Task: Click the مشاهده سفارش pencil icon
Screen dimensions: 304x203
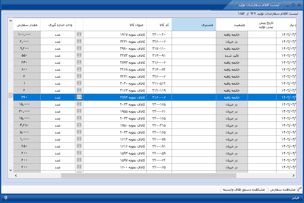Action: click(299, 189)
